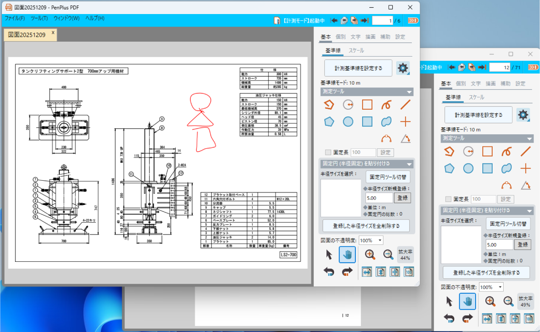Pick the filled blue circle area tool in front window

click(348, 121)
